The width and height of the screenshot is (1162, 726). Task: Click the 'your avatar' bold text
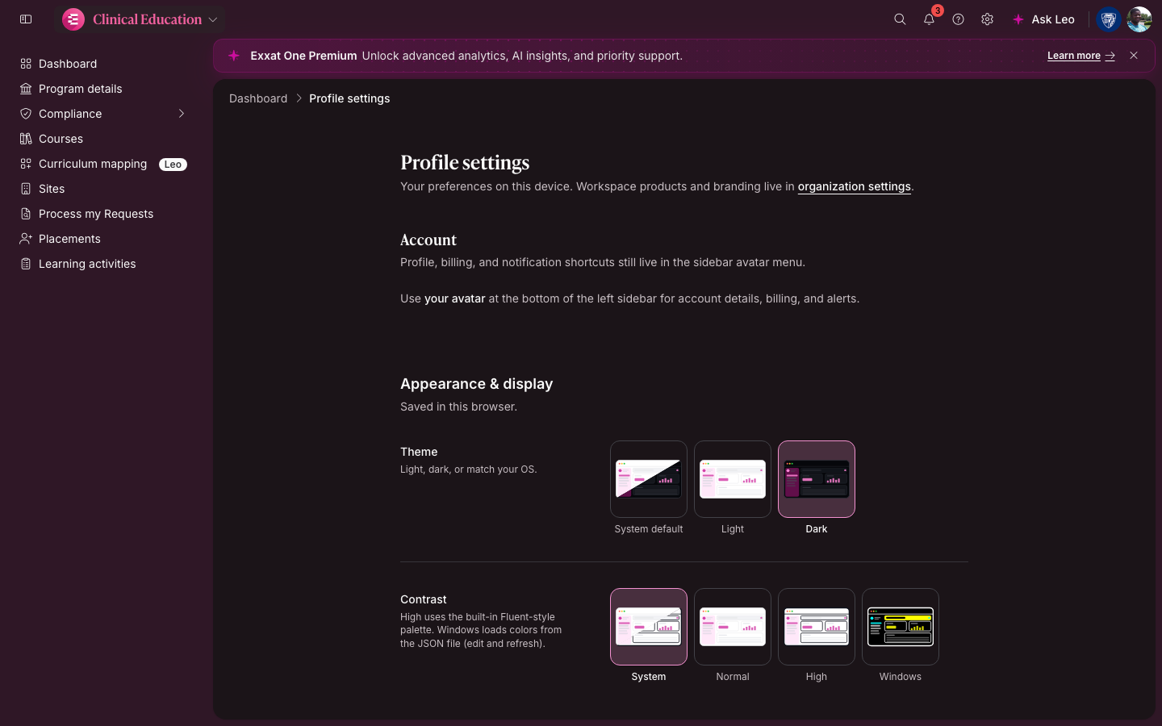(x=455, y=298)
